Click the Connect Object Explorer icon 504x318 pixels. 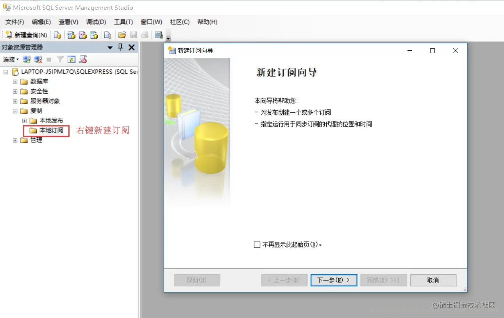tap(26, 59)
